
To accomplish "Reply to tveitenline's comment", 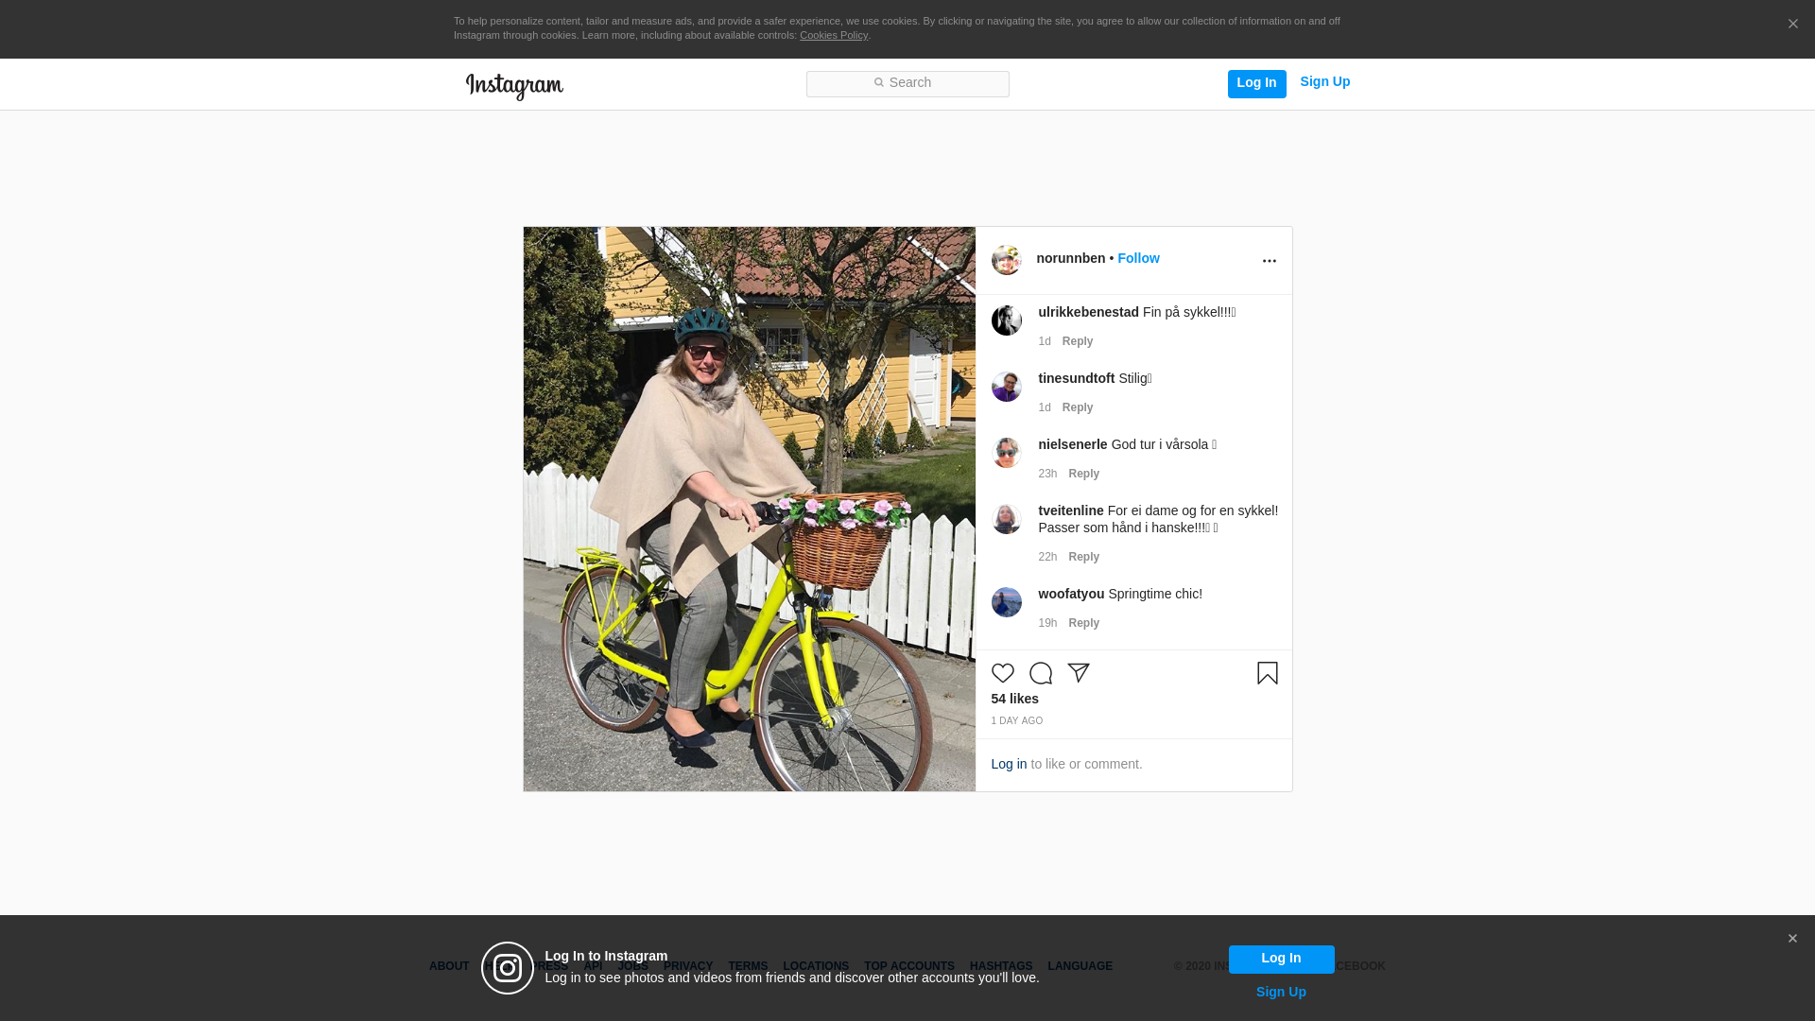I will (x=1084, y=557).
